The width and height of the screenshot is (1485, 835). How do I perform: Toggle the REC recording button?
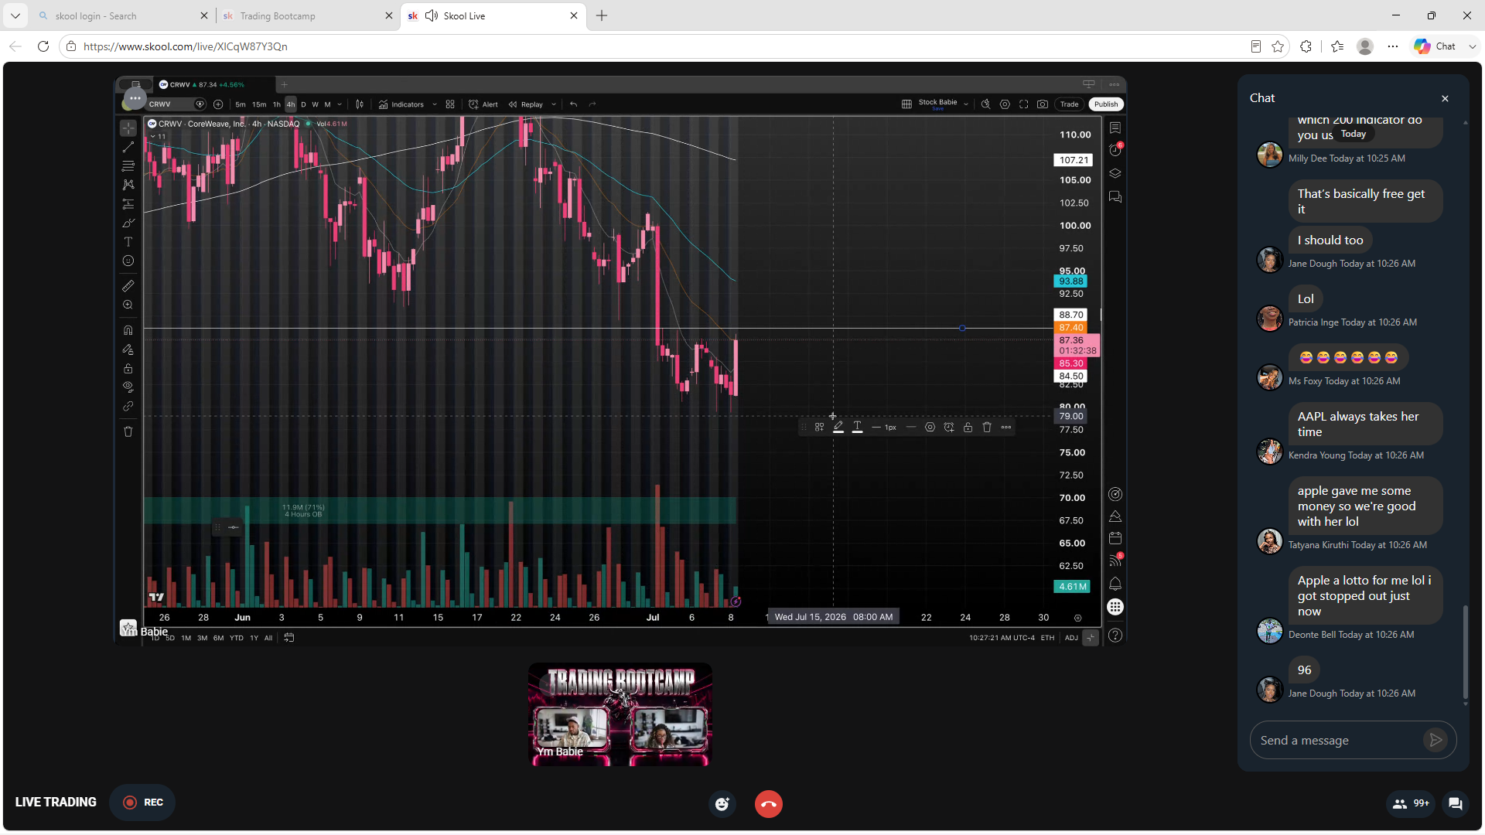coord(142,803)
